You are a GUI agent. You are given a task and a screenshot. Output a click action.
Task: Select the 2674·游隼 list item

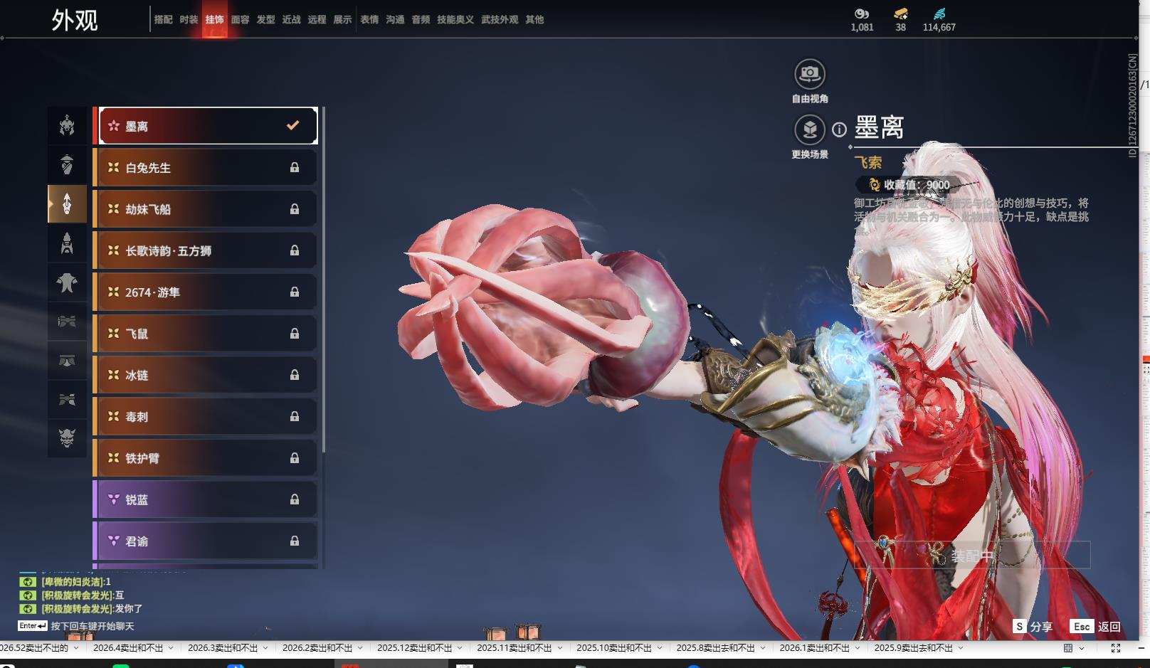[205, 292]
